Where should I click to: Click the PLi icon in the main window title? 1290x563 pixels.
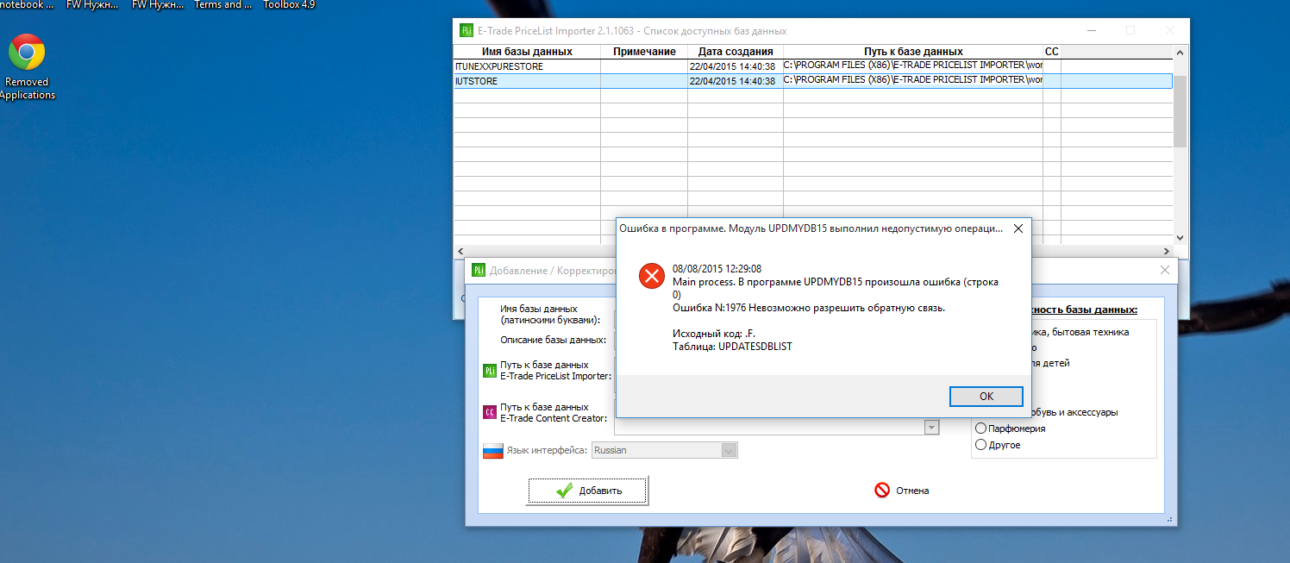tap(467, 30)
